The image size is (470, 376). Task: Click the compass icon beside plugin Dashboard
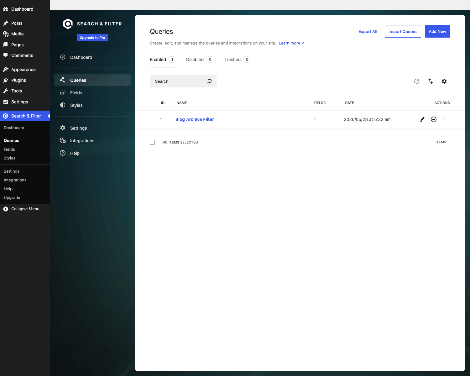[63, 57]
